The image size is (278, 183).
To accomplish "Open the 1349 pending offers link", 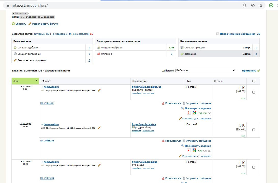I will coord(171,47).
